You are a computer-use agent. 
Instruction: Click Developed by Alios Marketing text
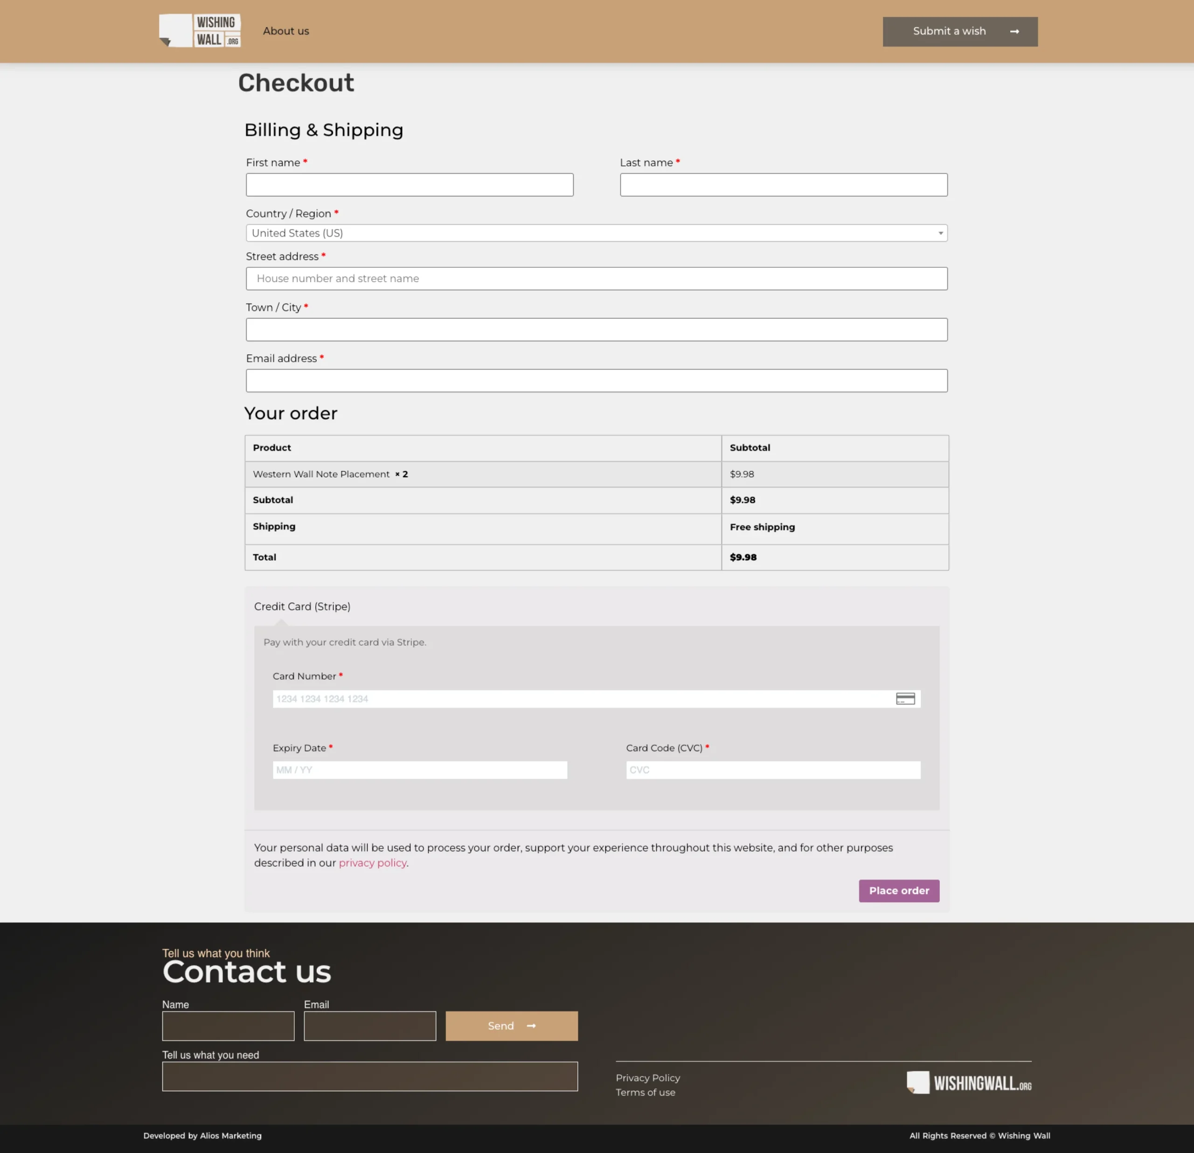(x=202, y=1136)
